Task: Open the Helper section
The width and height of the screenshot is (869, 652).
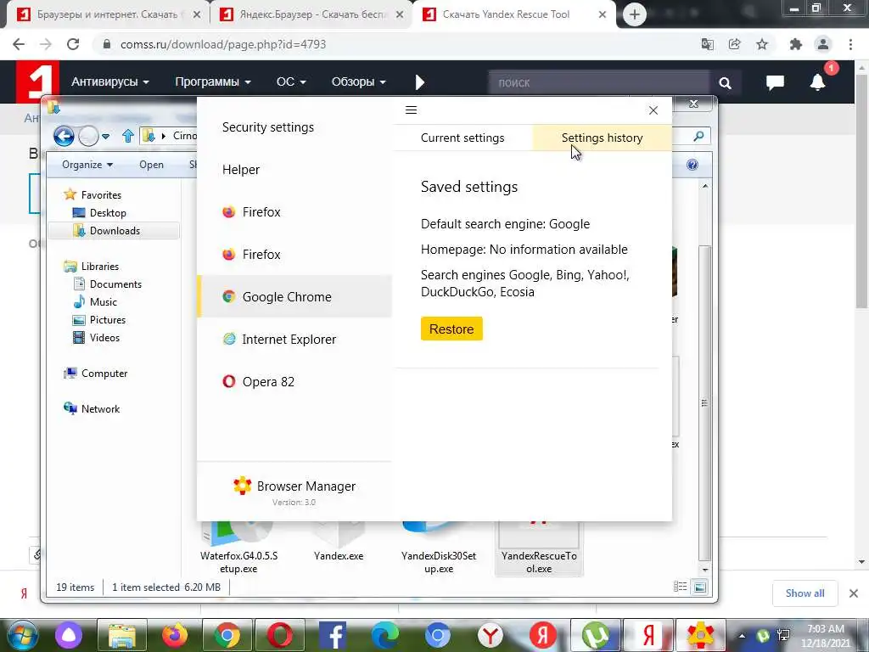Action: (x=240, y=170)
